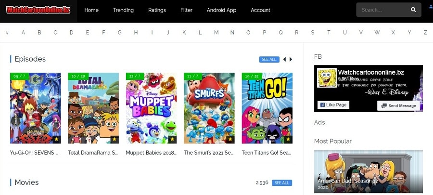Go to previous Episodes page arrow
Screen dimensions: 433x195
[x=284, y=59]
